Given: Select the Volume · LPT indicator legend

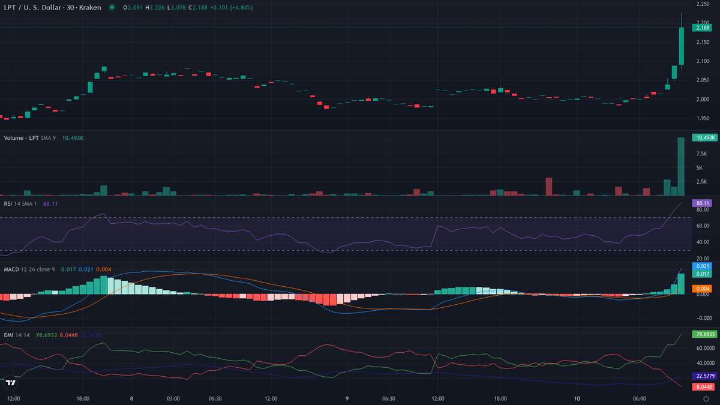Looking at the screenshot, I should point(30,137).
